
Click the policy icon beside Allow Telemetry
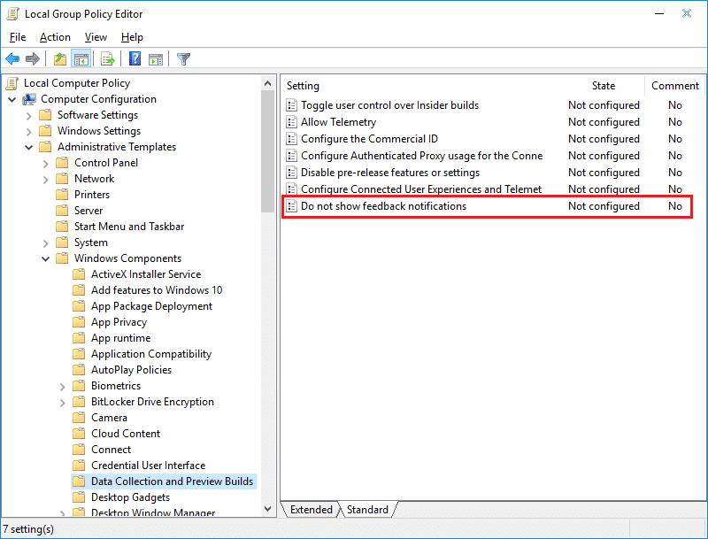[x=292, y=122]
